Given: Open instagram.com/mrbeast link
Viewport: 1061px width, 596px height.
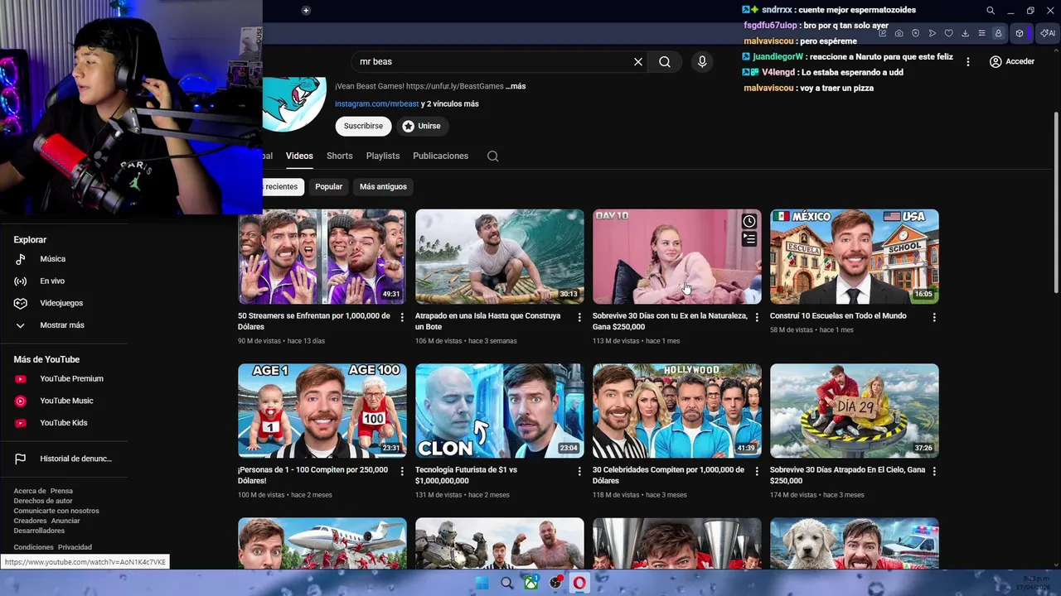Looking at the screenshot, I should pos(376,103).
